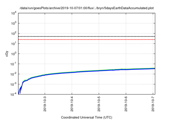
Task: Select the 10^2 y-axis label
Action: point(14,33)
